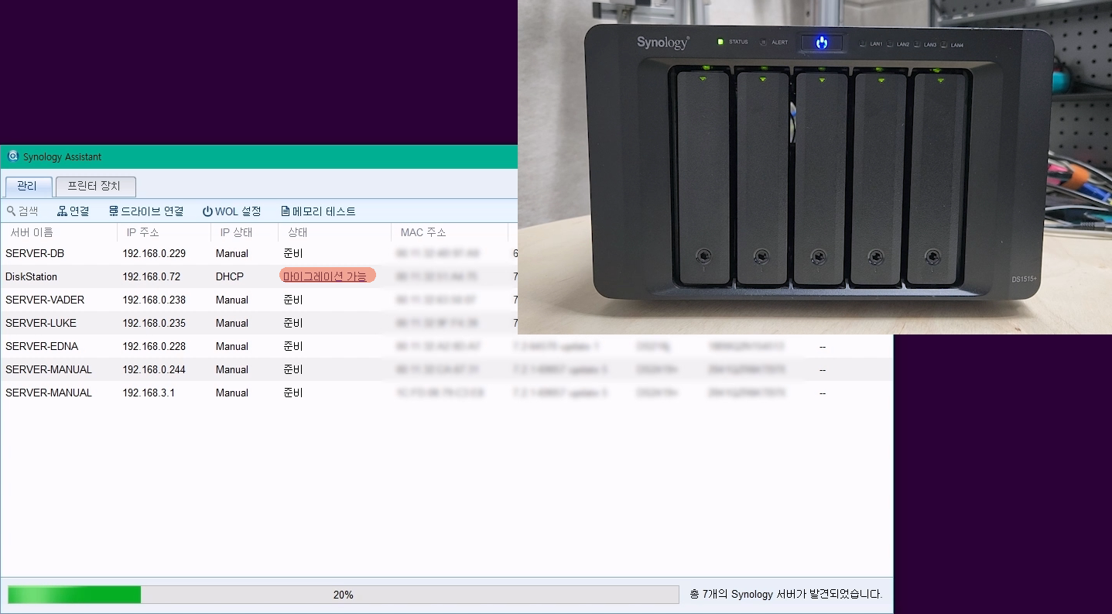
Task: Click the 마이그레이션 가능 status link
Action: (x=325, y=276)
